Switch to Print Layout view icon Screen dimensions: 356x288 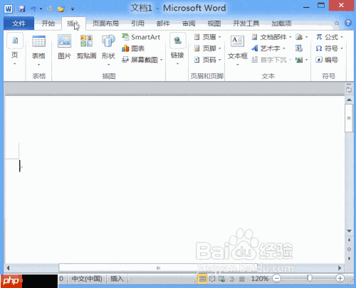coord(202,279)
